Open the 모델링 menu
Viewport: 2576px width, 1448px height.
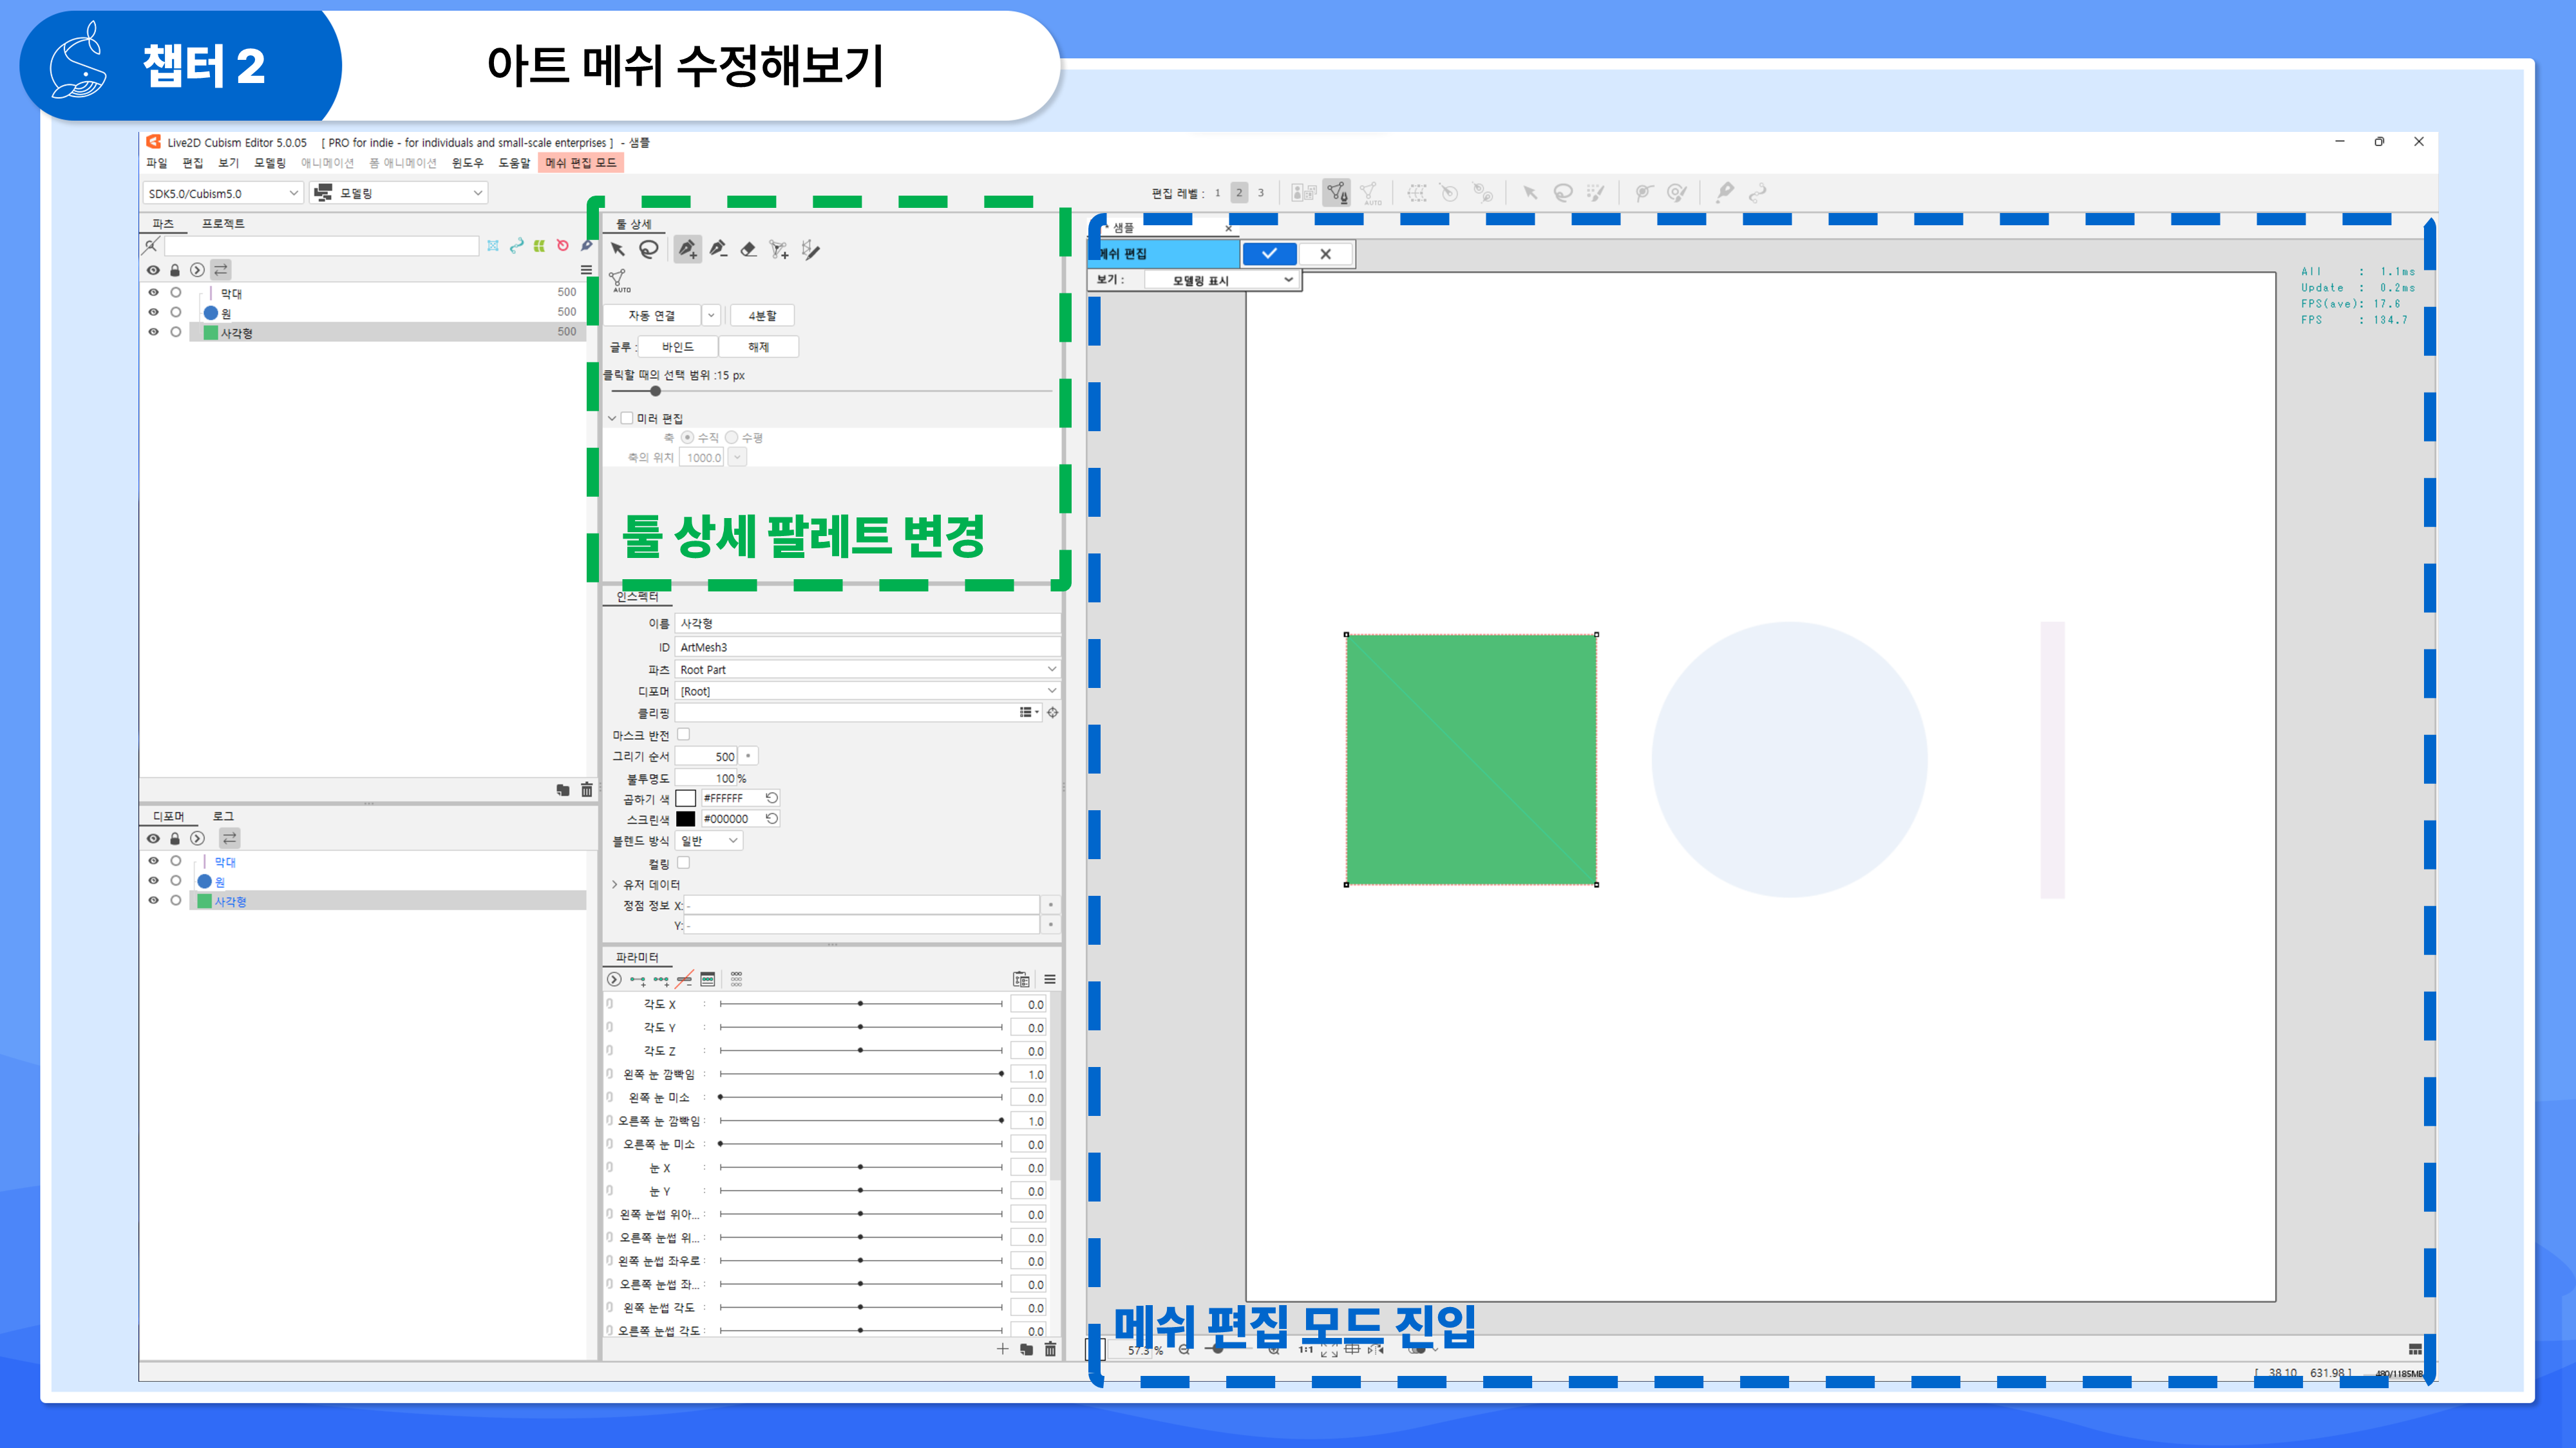[269, 163]
